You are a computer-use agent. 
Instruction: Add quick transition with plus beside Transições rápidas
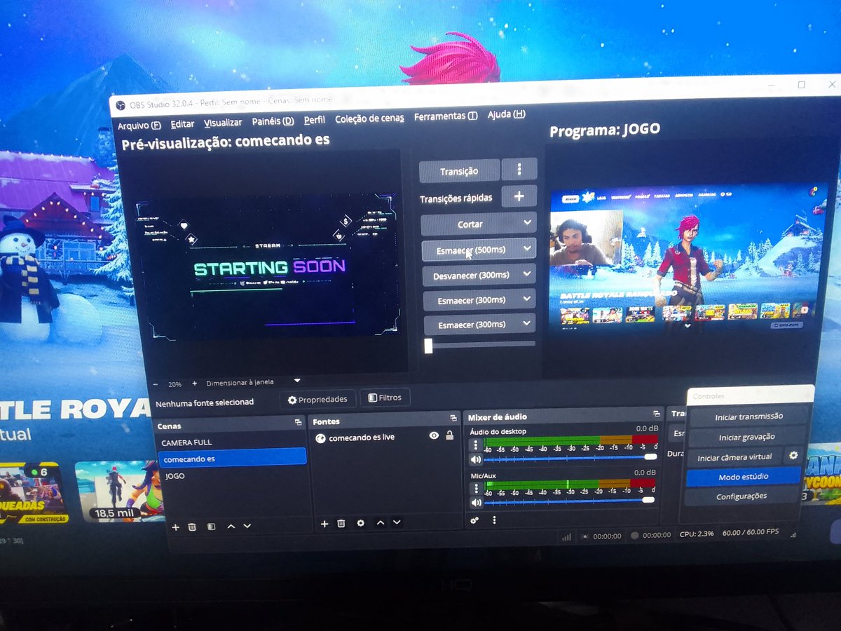point(519,196)
